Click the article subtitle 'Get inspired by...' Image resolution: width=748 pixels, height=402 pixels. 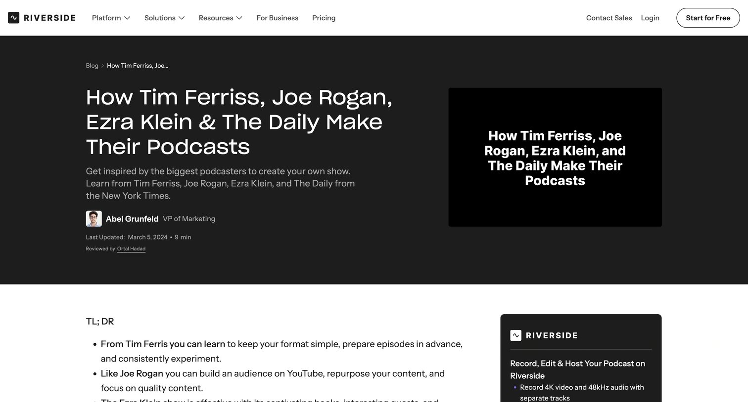tap(220, 183)
